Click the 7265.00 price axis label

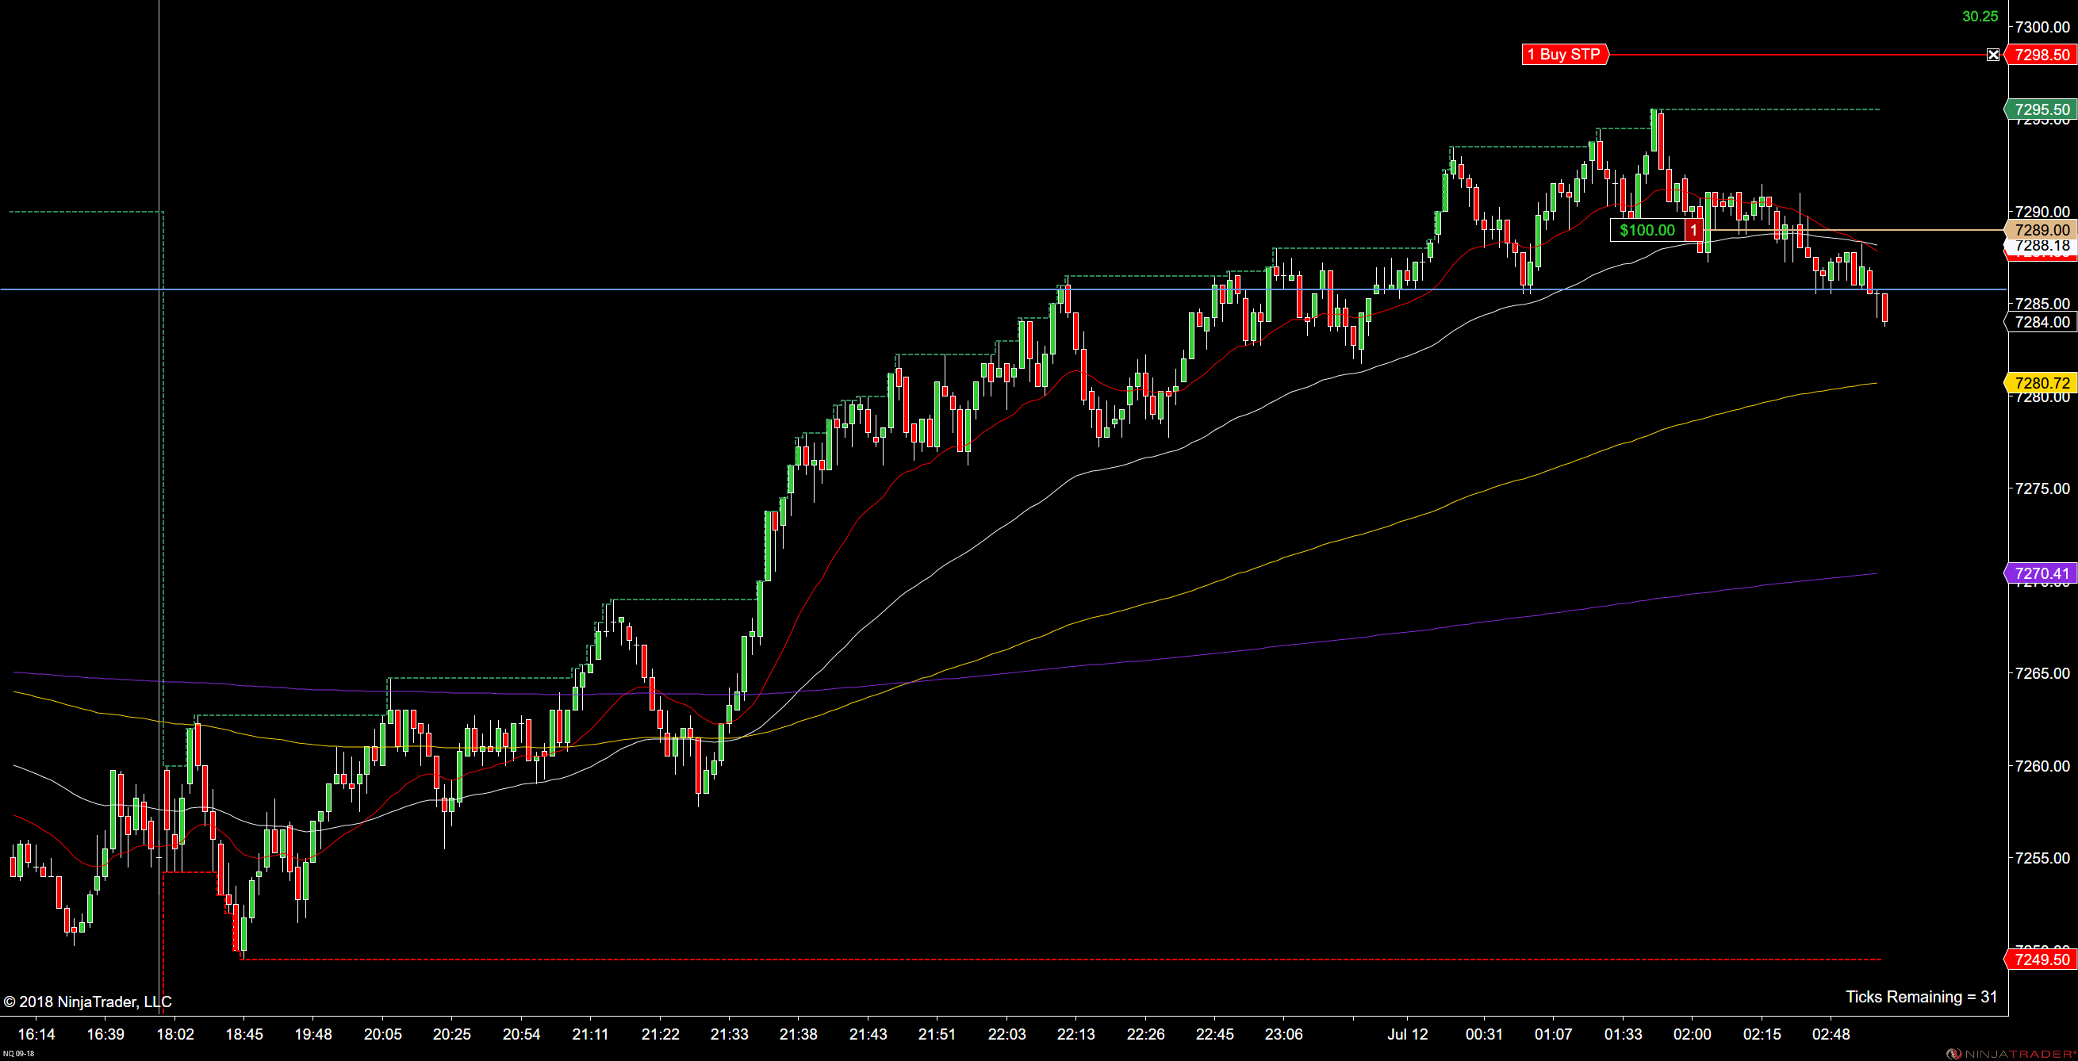point(2042,673)
